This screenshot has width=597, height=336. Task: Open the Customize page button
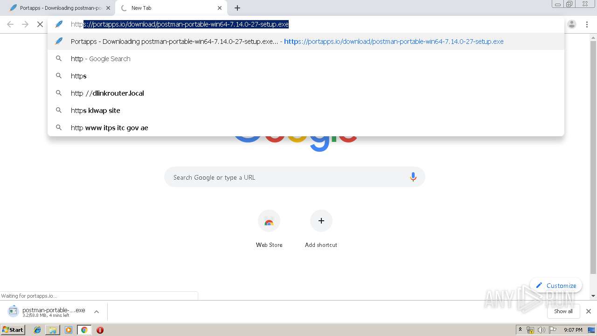556,286
